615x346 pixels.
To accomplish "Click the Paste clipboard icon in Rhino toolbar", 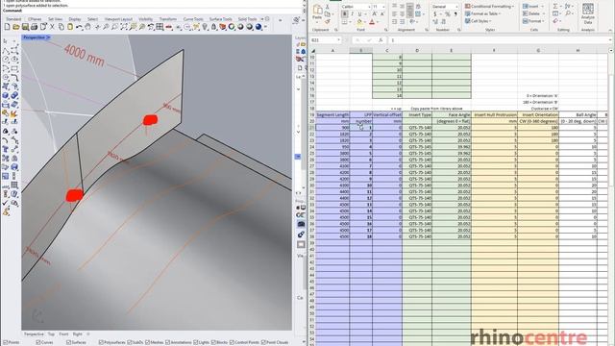I will [x=70, y=27].
